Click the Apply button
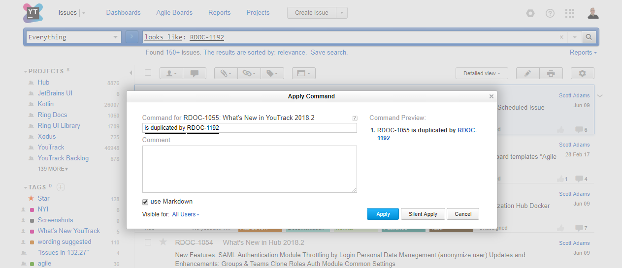The width and height of the screenshot is (622, 268). coord(383,214)
